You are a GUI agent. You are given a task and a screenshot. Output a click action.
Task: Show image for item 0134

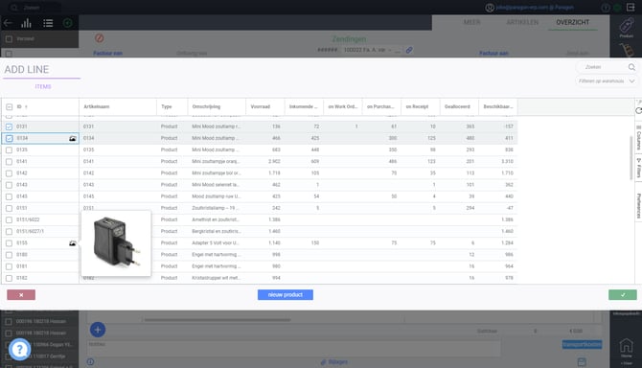coord(73,138)
